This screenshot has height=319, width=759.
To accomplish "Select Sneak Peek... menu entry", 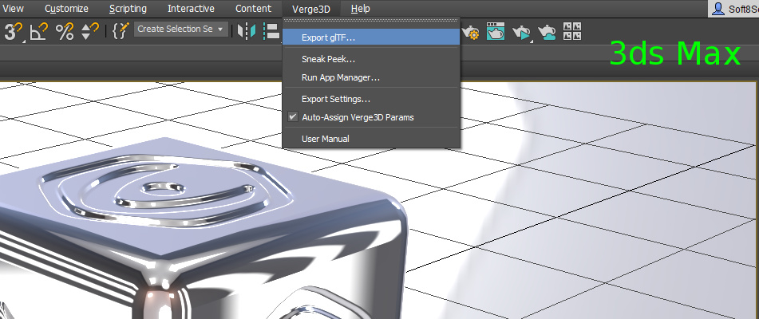I will pos(371,59).
